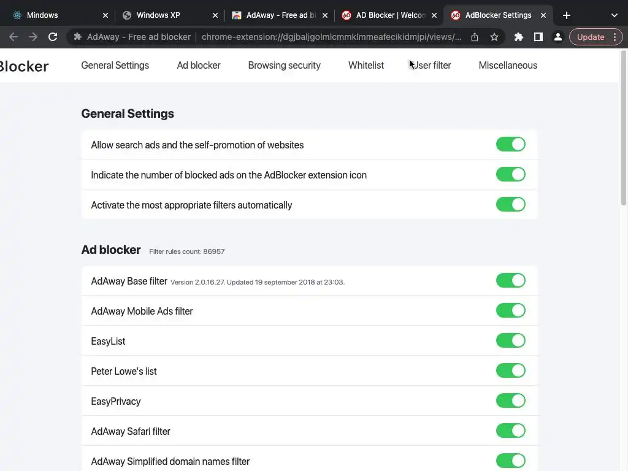Image resolution: width=628 pixels, height=471 pixels.
Task: Disable the EasyList filter toggle
Action: [x=510, y=340]
